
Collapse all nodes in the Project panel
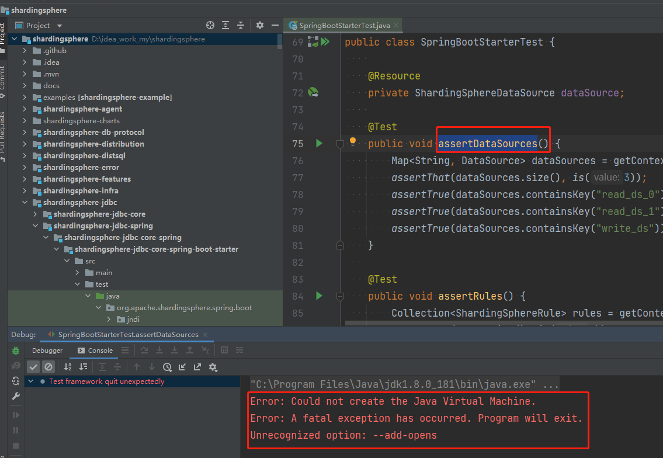coord(241,25)
